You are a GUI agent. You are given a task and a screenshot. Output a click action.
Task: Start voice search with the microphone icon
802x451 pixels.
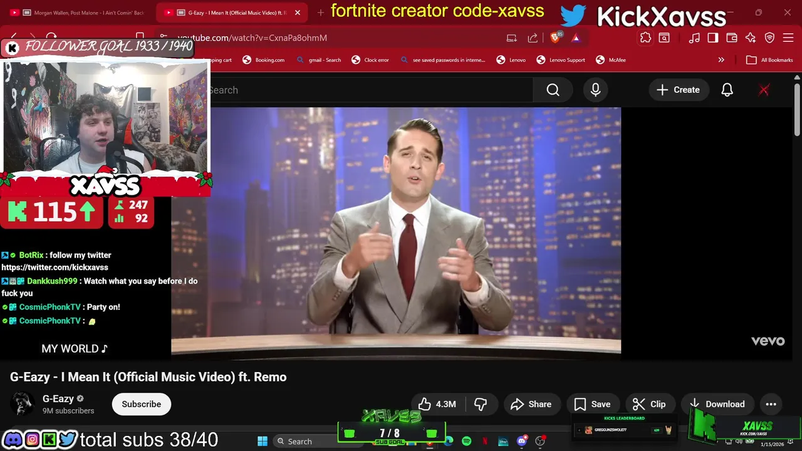[x=595, y=90]
